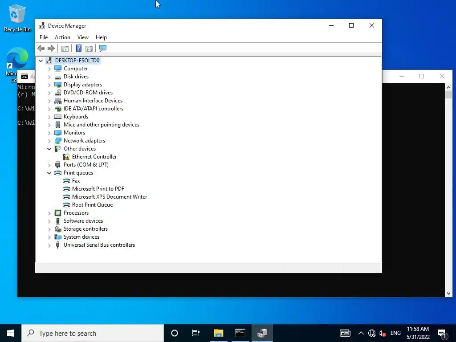Screen dimensions: 456x342
Task: Select the Storage controllers icon
Action: tap(58, 229)
